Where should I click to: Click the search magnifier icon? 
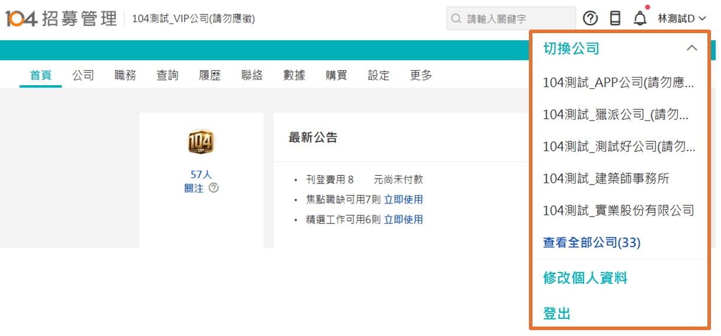(456, 18)
